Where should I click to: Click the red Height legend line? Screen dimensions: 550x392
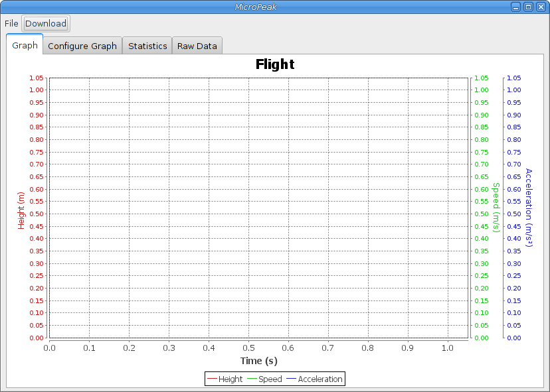click(x=212, y=379)
